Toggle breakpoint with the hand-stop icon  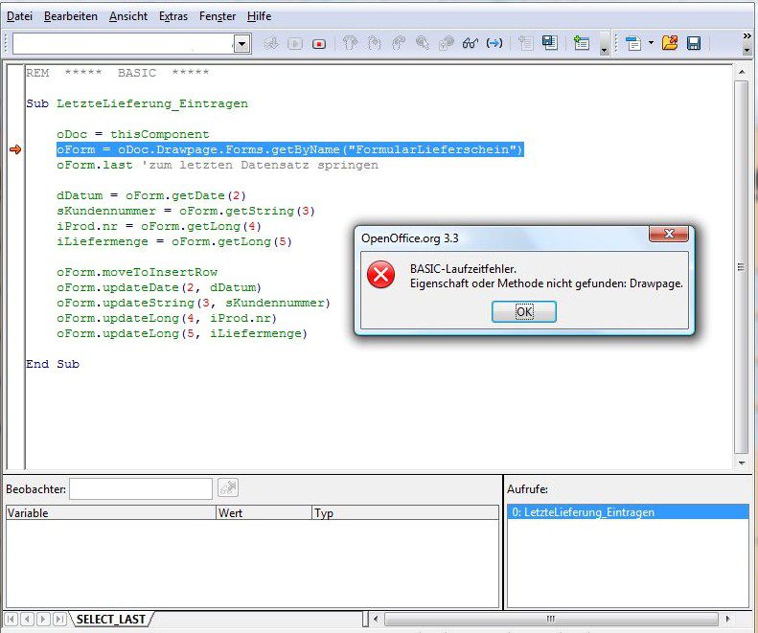click(422, 43)
